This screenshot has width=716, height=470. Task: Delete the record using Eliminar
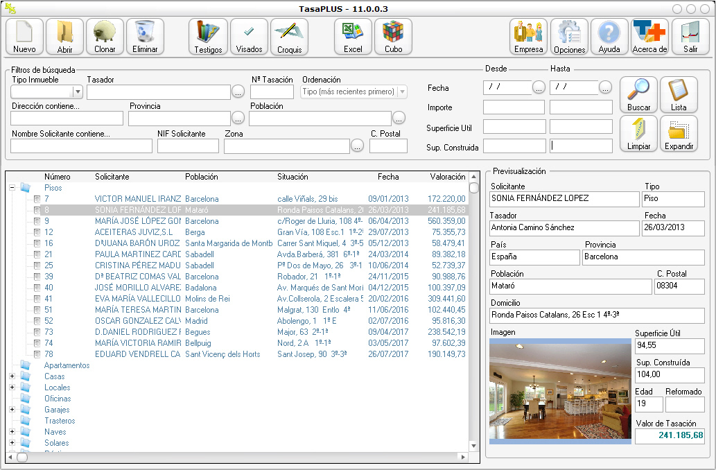click(x=145, y=36)
